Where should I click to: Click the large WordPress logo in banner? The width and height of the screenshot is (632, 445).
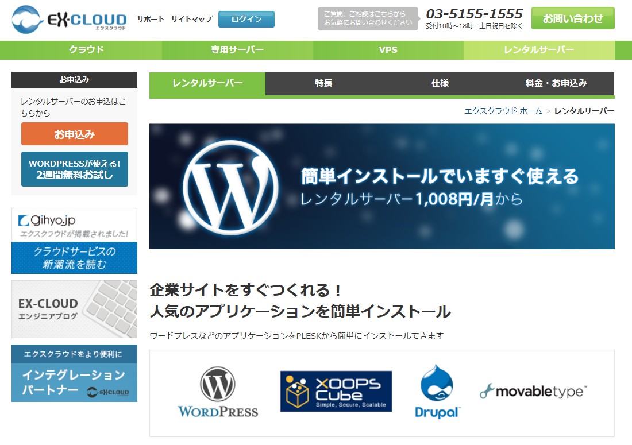click(x=230, y=187)
